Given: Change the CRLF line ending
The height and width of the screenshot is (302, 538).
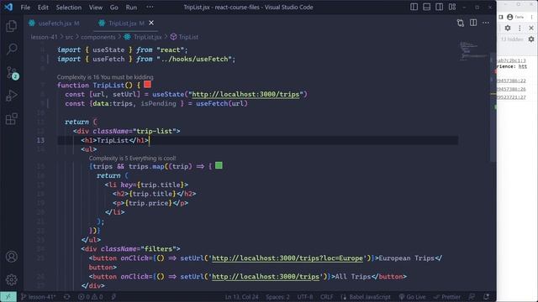Looking at the screenshot, I should (326, 297).
